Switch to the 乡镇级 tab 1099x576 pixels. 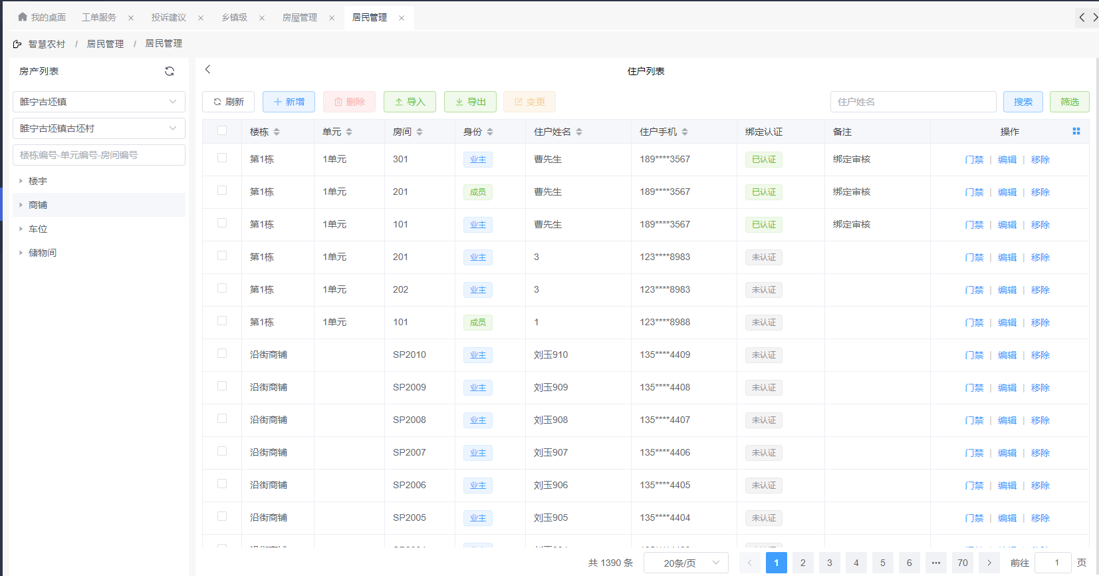click(x=234, y=17)
